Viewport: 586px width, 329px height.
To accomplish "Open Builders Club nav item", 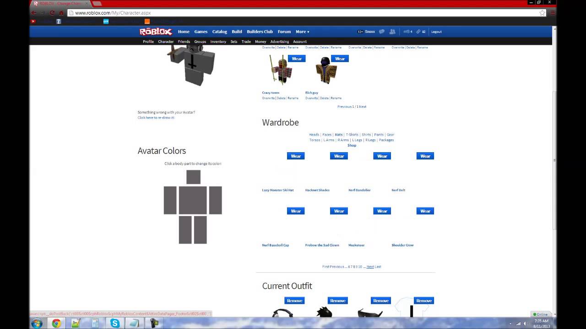I will tap(260, 32).
